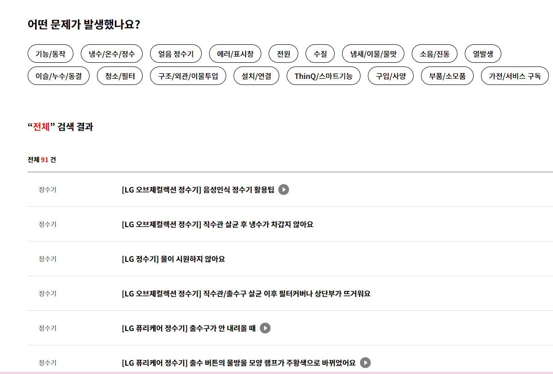The image size is (553, 374).
Task: Pick the 구입/사양 category chip
Action: pos(391,76)
